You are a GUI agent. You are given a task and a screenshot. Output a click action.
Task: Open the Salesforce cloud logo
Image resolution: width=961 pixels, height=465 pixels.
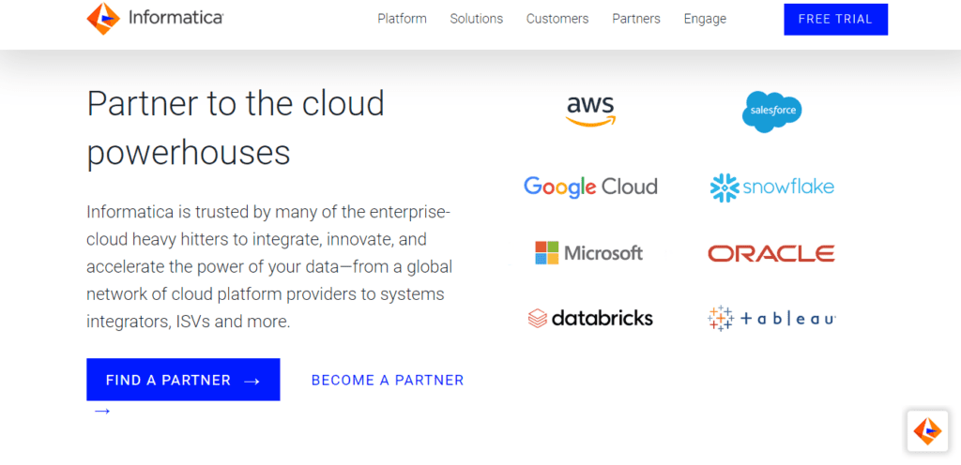pos(771,112)
